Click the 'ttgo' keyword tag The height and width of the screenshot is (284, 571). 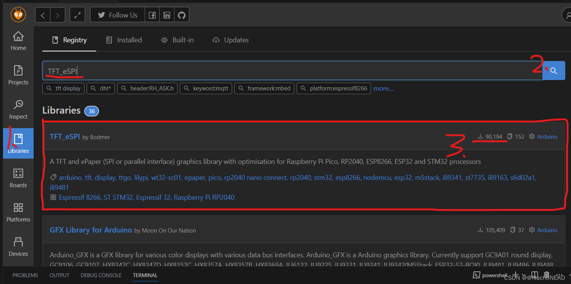click(x=125, y=178)
